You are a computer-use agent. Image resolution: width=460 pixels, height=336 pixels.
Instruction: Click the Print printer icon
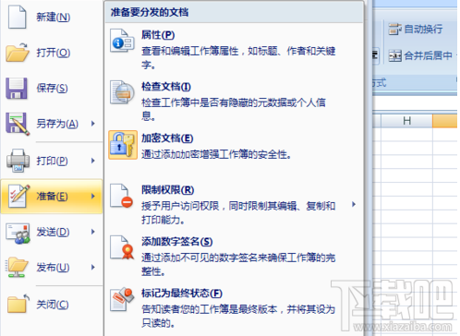[18, 161]
